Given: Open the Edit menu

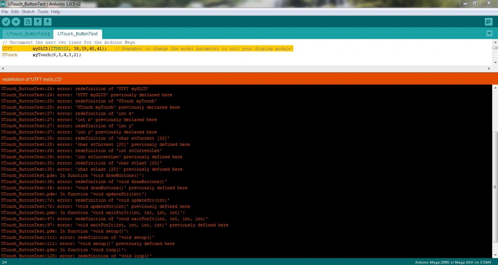Looking at the screenshot, I should 15,12.
